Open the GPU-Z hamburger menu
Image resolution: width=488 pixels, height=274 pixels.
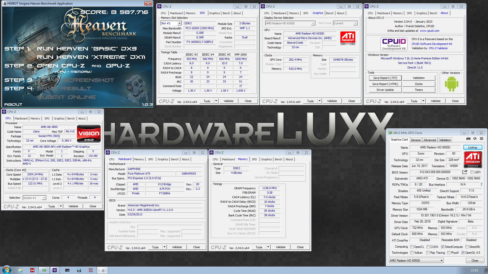pyautogui.click(x=481, y=139)
